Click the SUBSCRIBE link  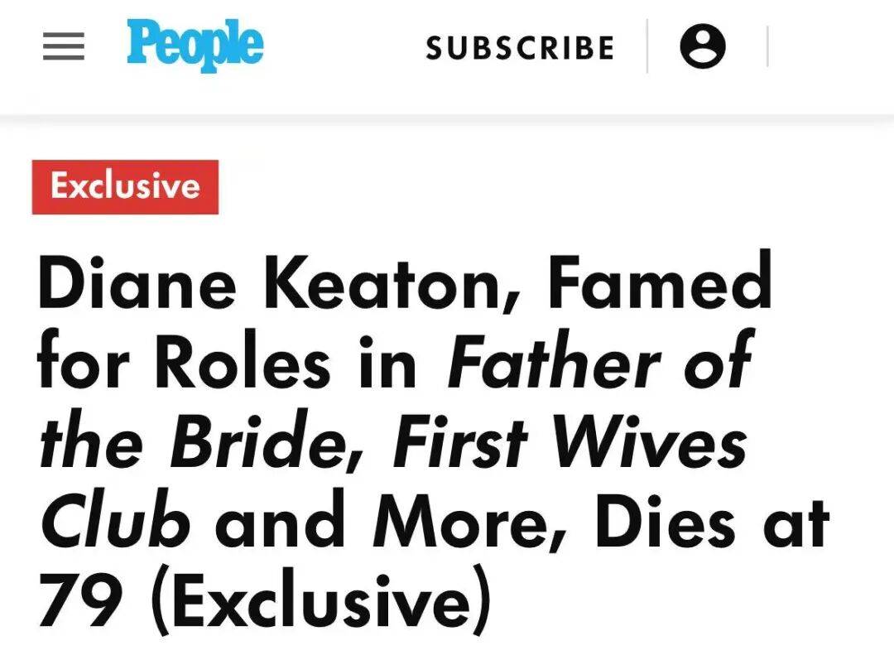coord(520,48)
